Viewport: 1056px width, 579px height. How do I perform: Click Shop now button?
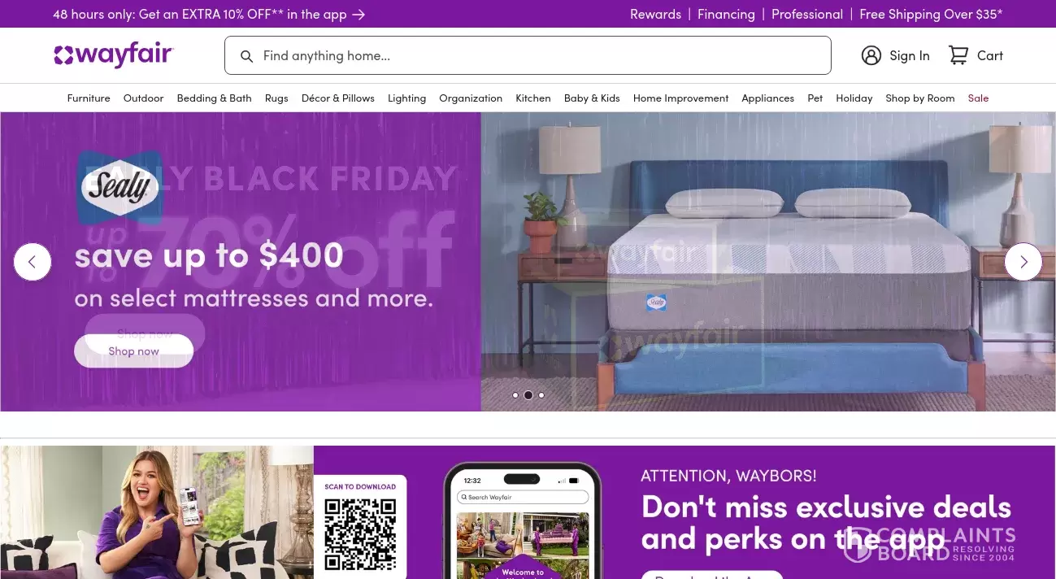point(134,351)
